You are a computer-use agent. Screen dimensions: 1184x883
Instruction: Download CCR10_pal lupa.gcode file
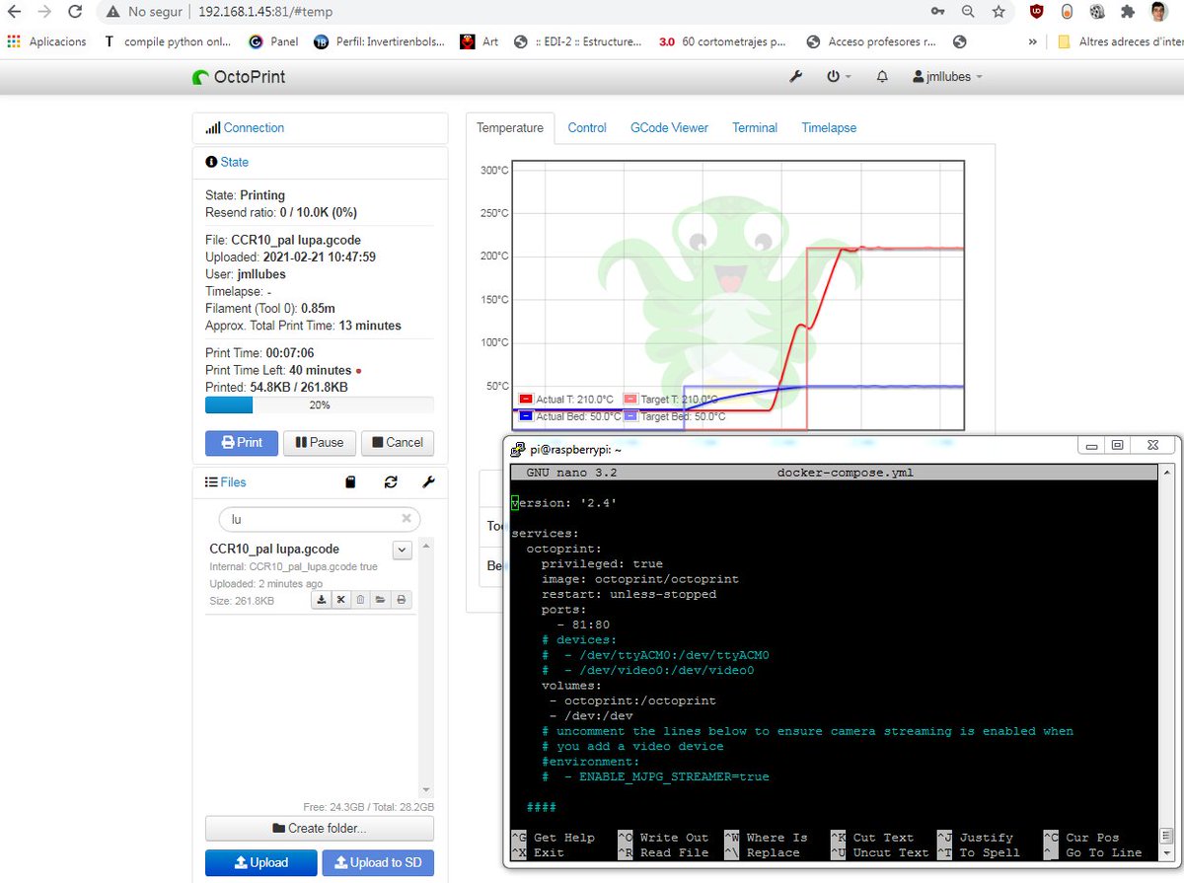pyautogui.click(x=322, y=600)
